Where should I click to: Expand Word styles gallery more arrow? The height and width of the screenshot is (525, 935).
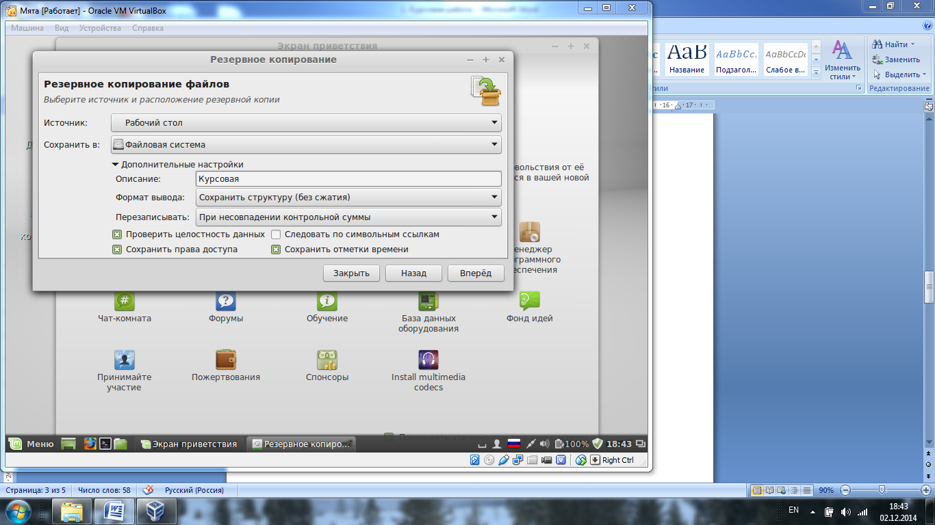click(816, 72)
